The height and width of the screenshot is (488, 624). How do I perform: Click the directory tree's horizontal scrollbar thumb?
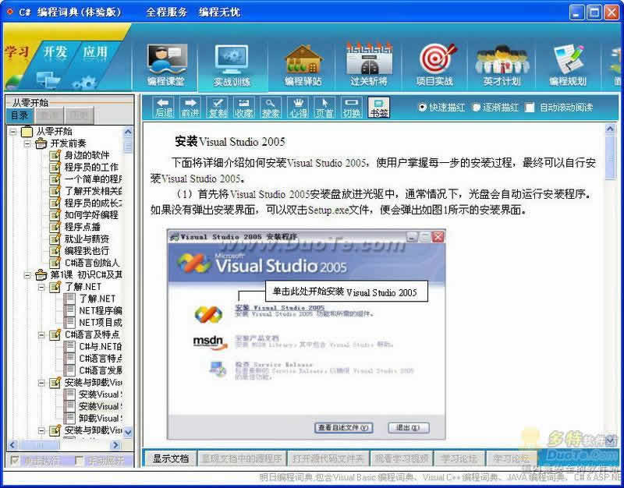[40, 444]
